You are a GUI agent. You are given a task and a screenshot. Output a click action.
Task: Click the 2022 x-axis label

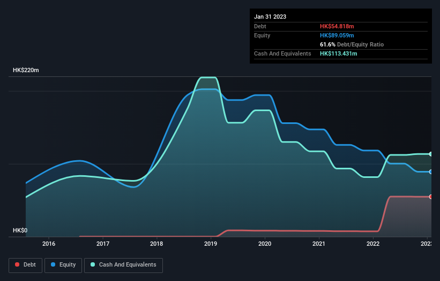click(x=373, y=244)
